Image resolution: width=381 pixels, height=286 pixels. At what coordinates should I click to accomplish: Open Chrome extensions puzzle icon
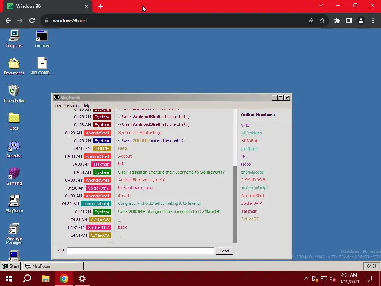337,21
